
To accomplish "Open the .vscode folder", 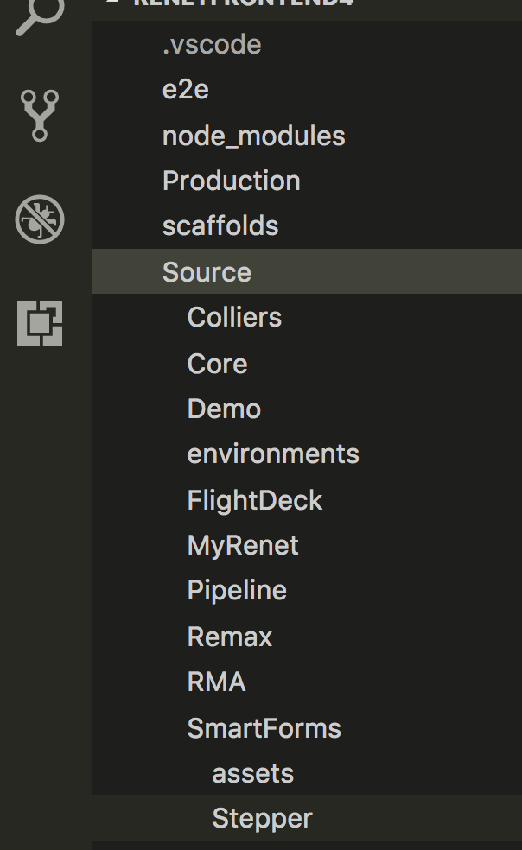I will pyautogui.click(x=212, y=44).
